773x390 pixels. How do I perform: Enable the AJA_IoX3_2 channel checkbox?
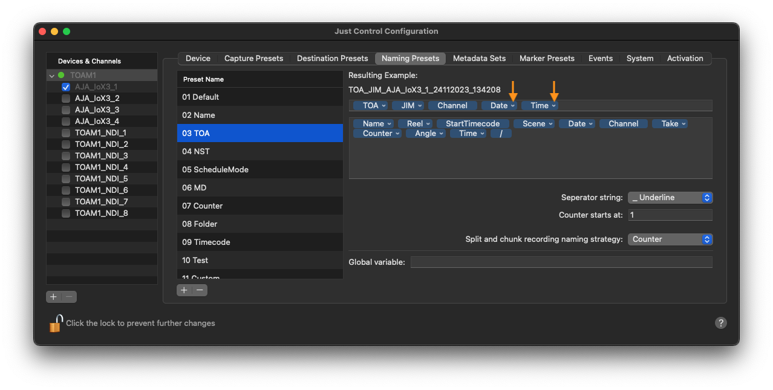66,99
